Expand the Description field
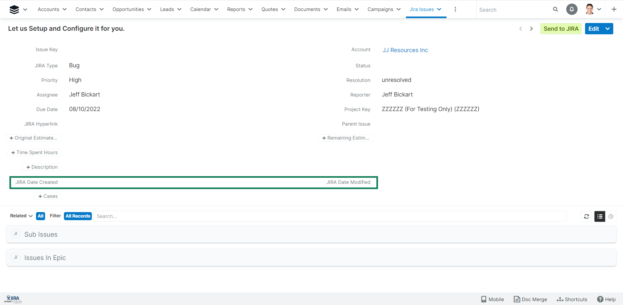This screenshot has height=305, width=623. 42,167
